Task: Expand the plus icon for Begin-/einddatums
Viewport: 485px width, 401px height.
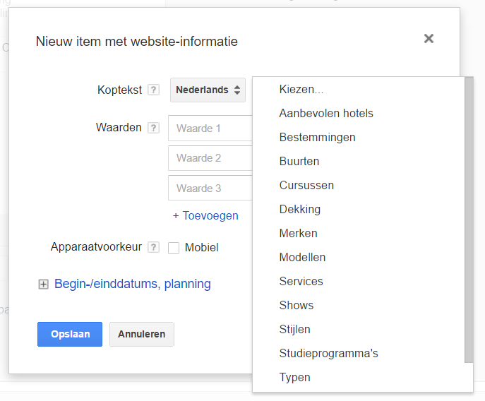Action: 43,285
